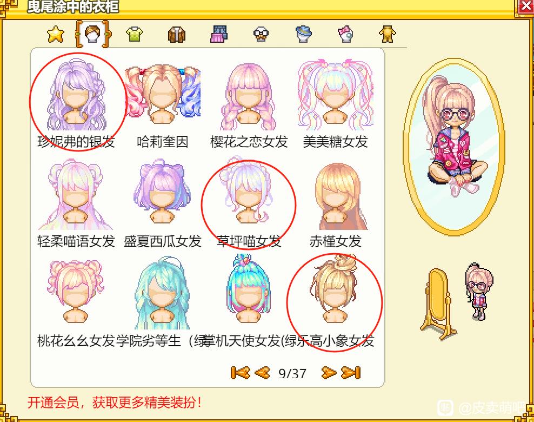Choose the 哈莉奎因 pigtail hairstyle

click(x=163, y=102)
